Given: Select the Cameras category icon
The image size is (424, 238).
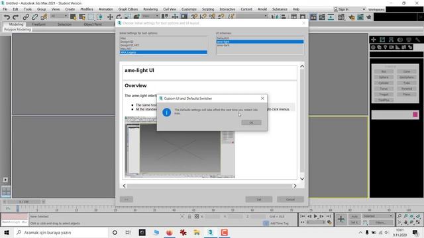Looking at the screenshot, I should (392, 47).
